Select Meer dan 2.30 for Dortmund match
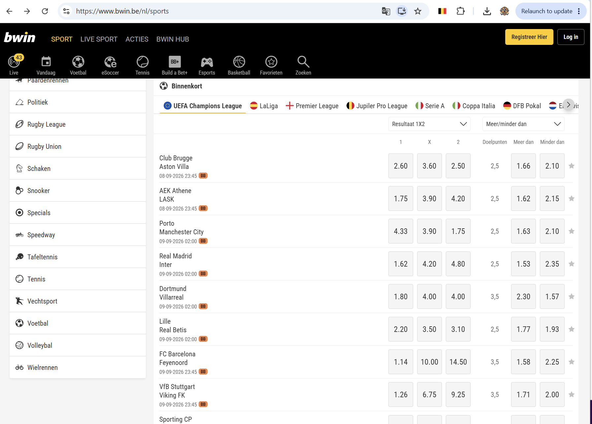Viewport: 592px width, 424px height. click(523, 297)
